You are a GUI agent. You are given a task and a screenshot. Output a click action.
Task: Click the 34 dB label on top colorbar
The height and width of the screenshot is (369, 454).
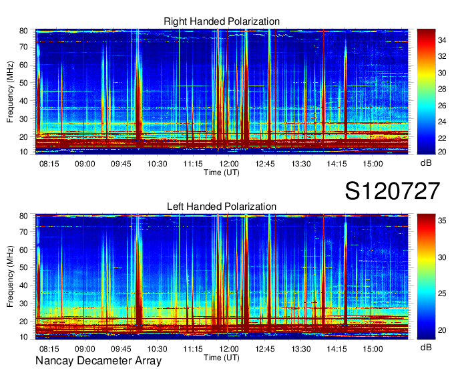pos(442,40)
